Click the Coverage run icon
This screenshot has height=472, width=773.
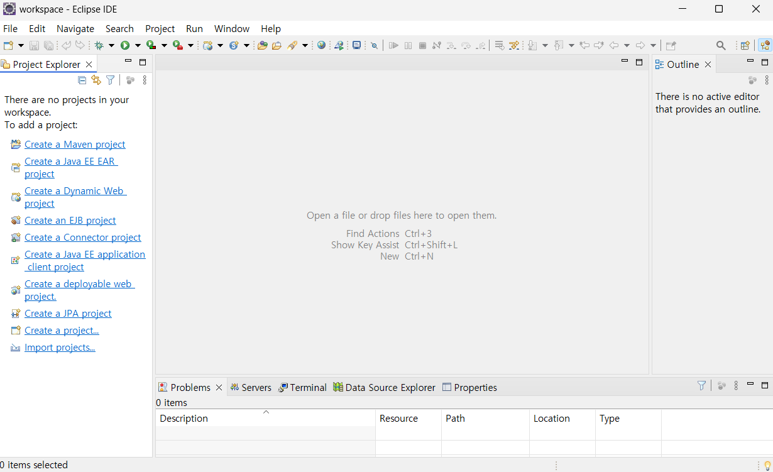[151, 45]
